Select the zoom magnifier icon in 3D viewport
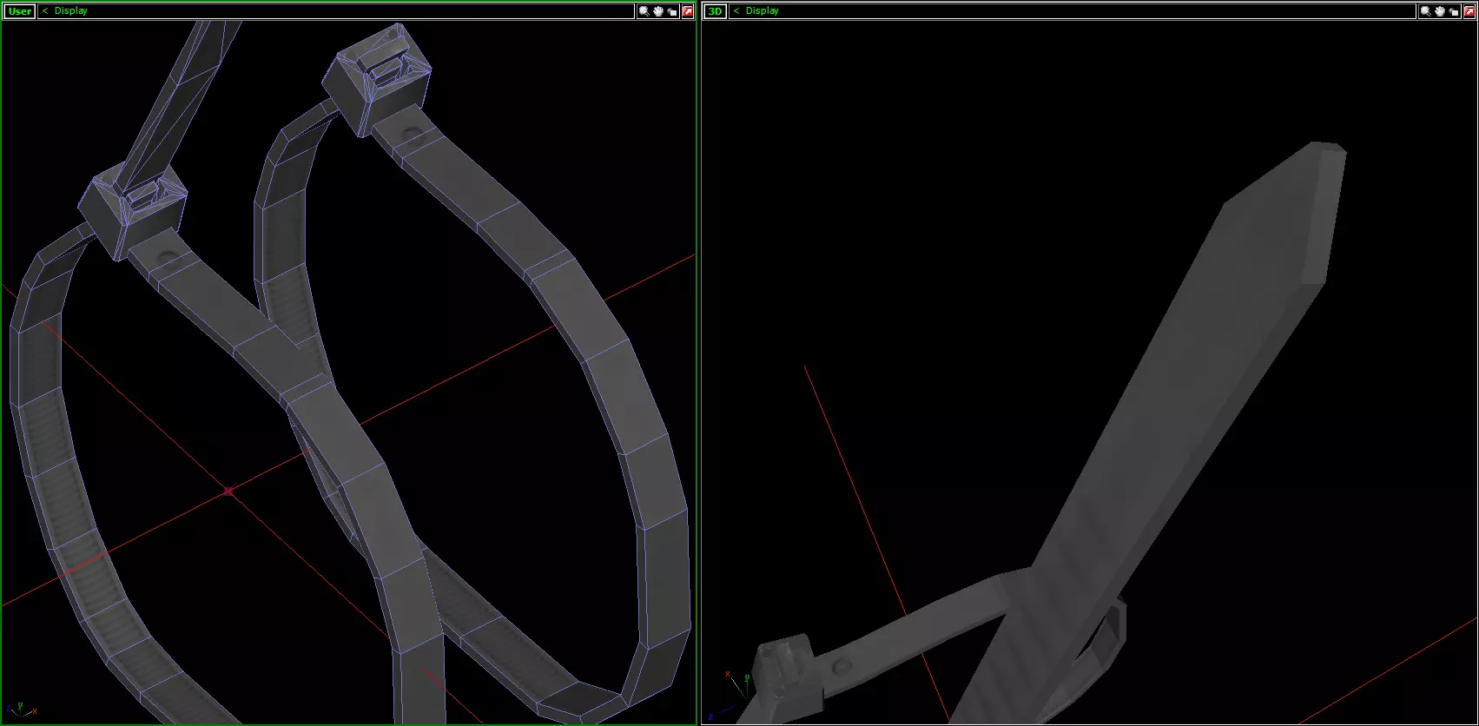Viewport: 1479px width, 726px height. pos(1426,11)
